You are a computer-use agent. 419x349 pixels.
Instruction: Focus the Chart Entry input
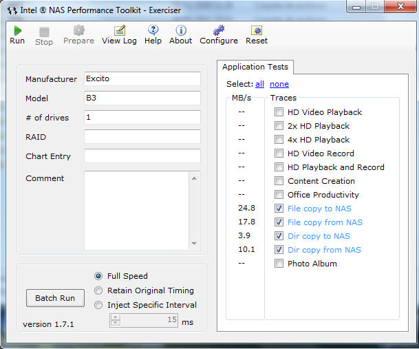coord(142,156)
